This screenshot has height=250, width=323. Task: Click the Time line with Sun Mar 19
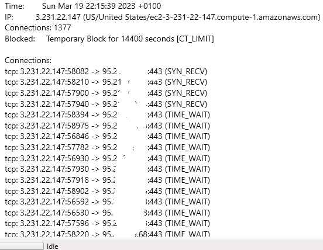click(83, 6)
